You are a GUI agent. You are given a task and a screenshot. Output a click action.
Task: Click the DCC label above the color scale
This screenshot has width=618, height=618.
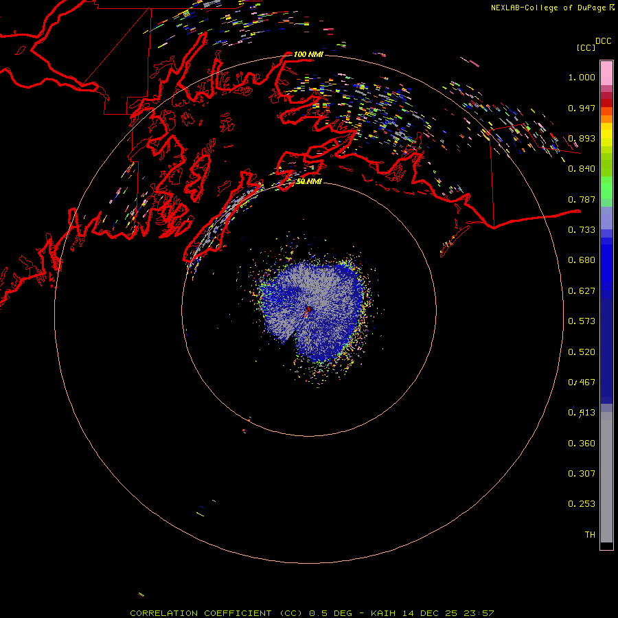(603, 41)
